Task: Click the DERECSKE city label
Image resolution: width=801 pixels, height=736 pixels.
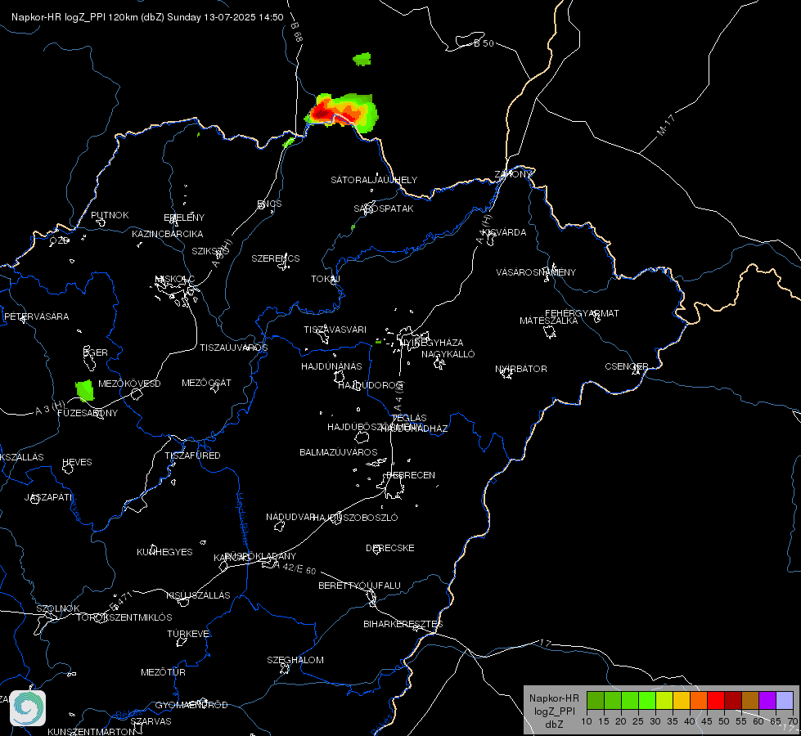Action: tap(390, 548)
